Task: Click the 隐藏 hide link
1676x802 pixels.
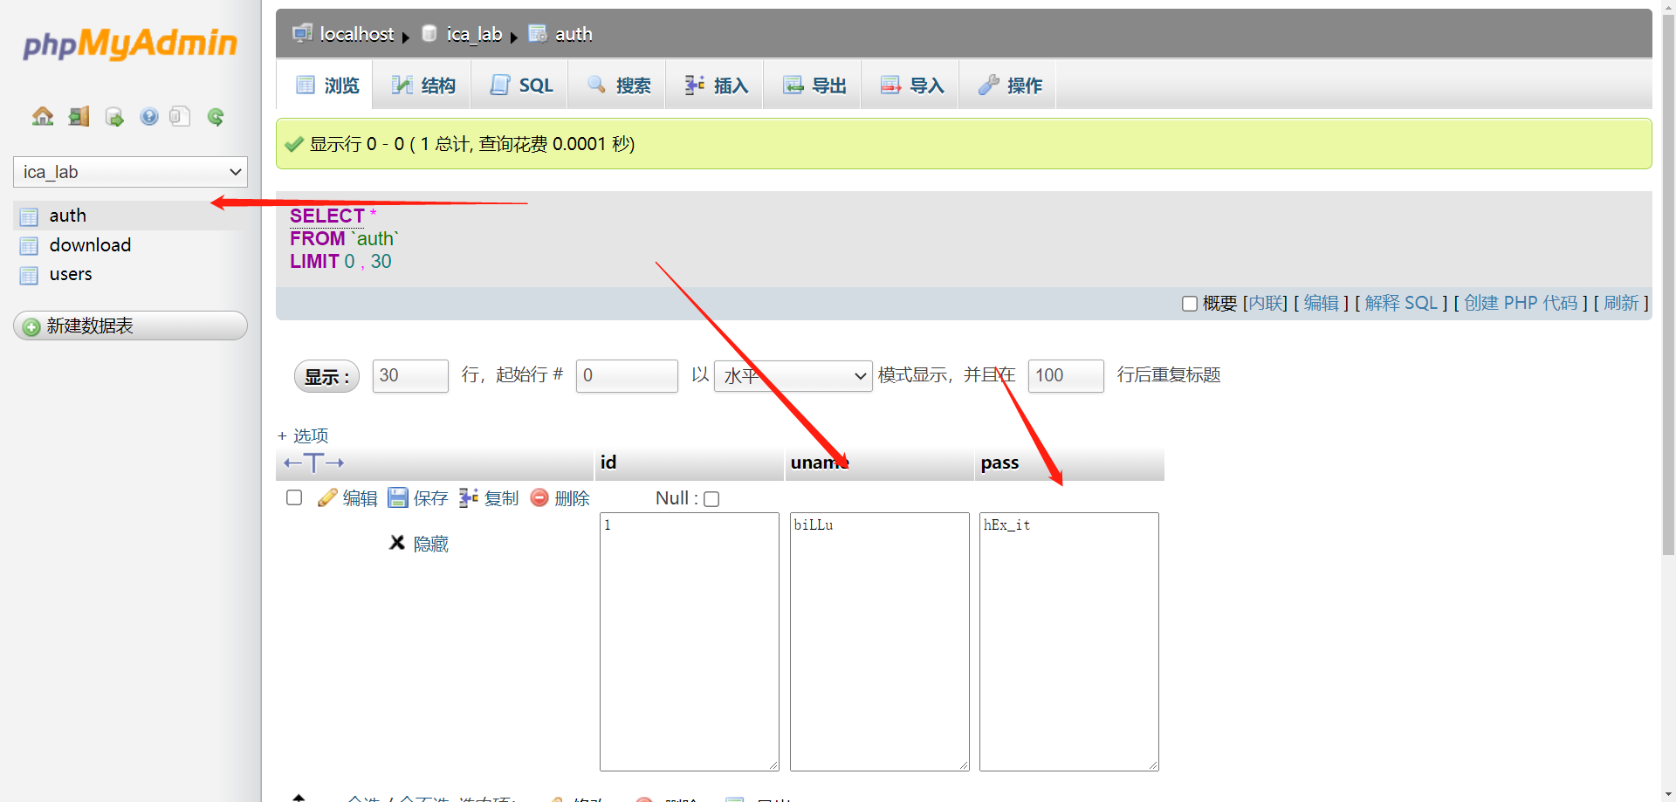Action: pyautogui.click(x=431, y=544)
